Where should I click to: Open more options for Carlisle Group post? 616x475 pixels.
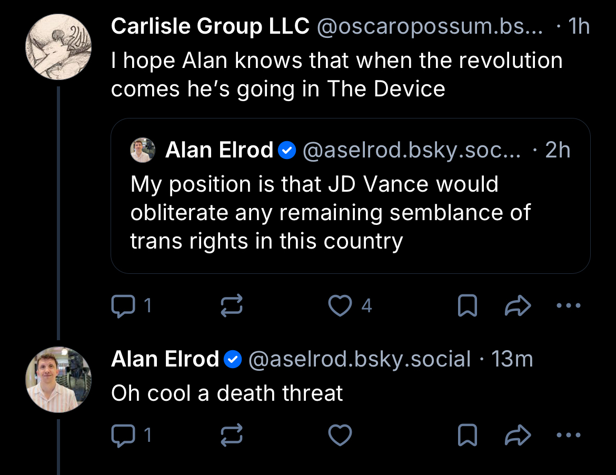click(x=569, y=306)
